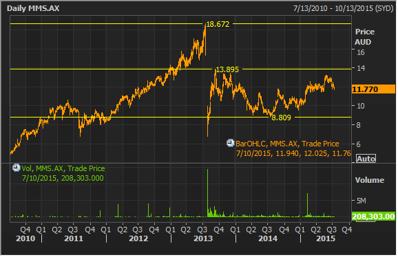Select the 8.809 level line label
Screen dimensions: 398x257
click(281, 118)
